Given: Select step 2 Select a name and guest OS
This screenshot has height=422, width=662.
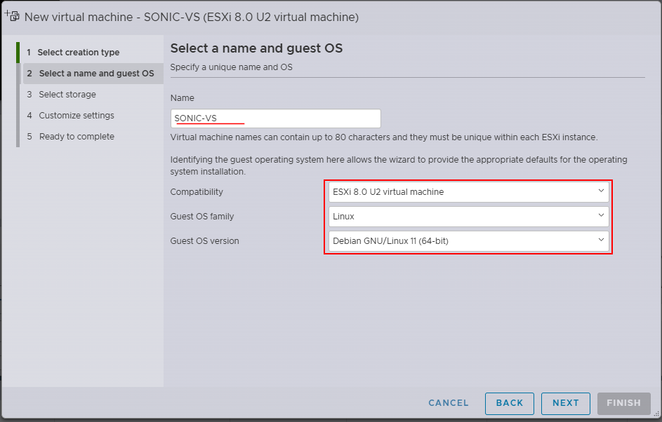Looking at the screenshot, I should tap(93, 74).
